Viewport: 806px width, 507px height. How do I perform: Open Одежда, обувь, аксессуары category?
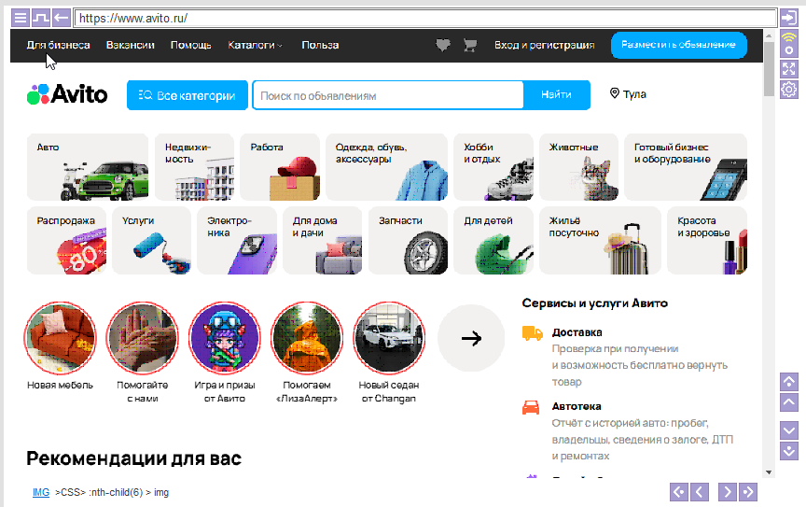pyautogui.click(x=386, y=167)
